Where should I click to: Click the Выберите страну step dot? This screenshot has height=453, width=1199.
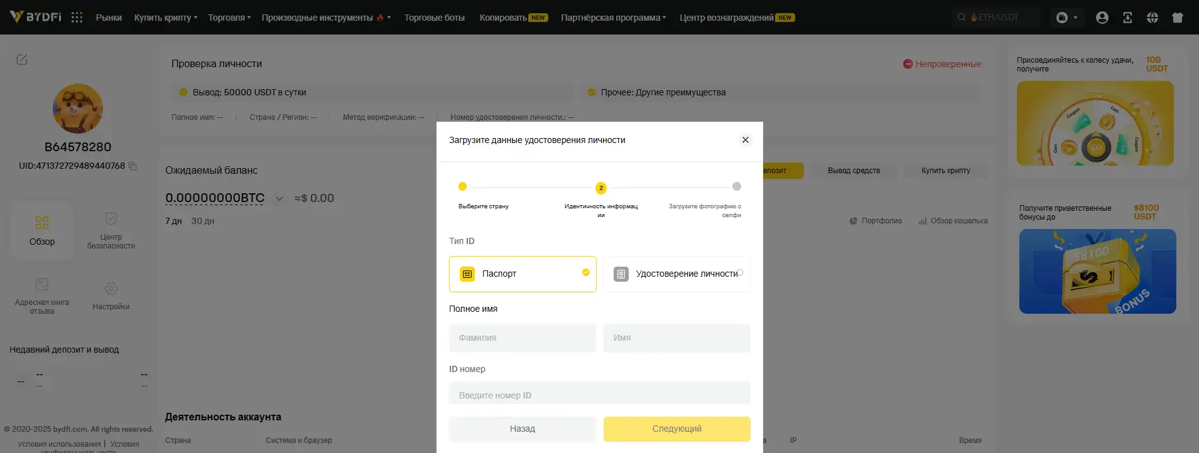(x=462, y=186)
